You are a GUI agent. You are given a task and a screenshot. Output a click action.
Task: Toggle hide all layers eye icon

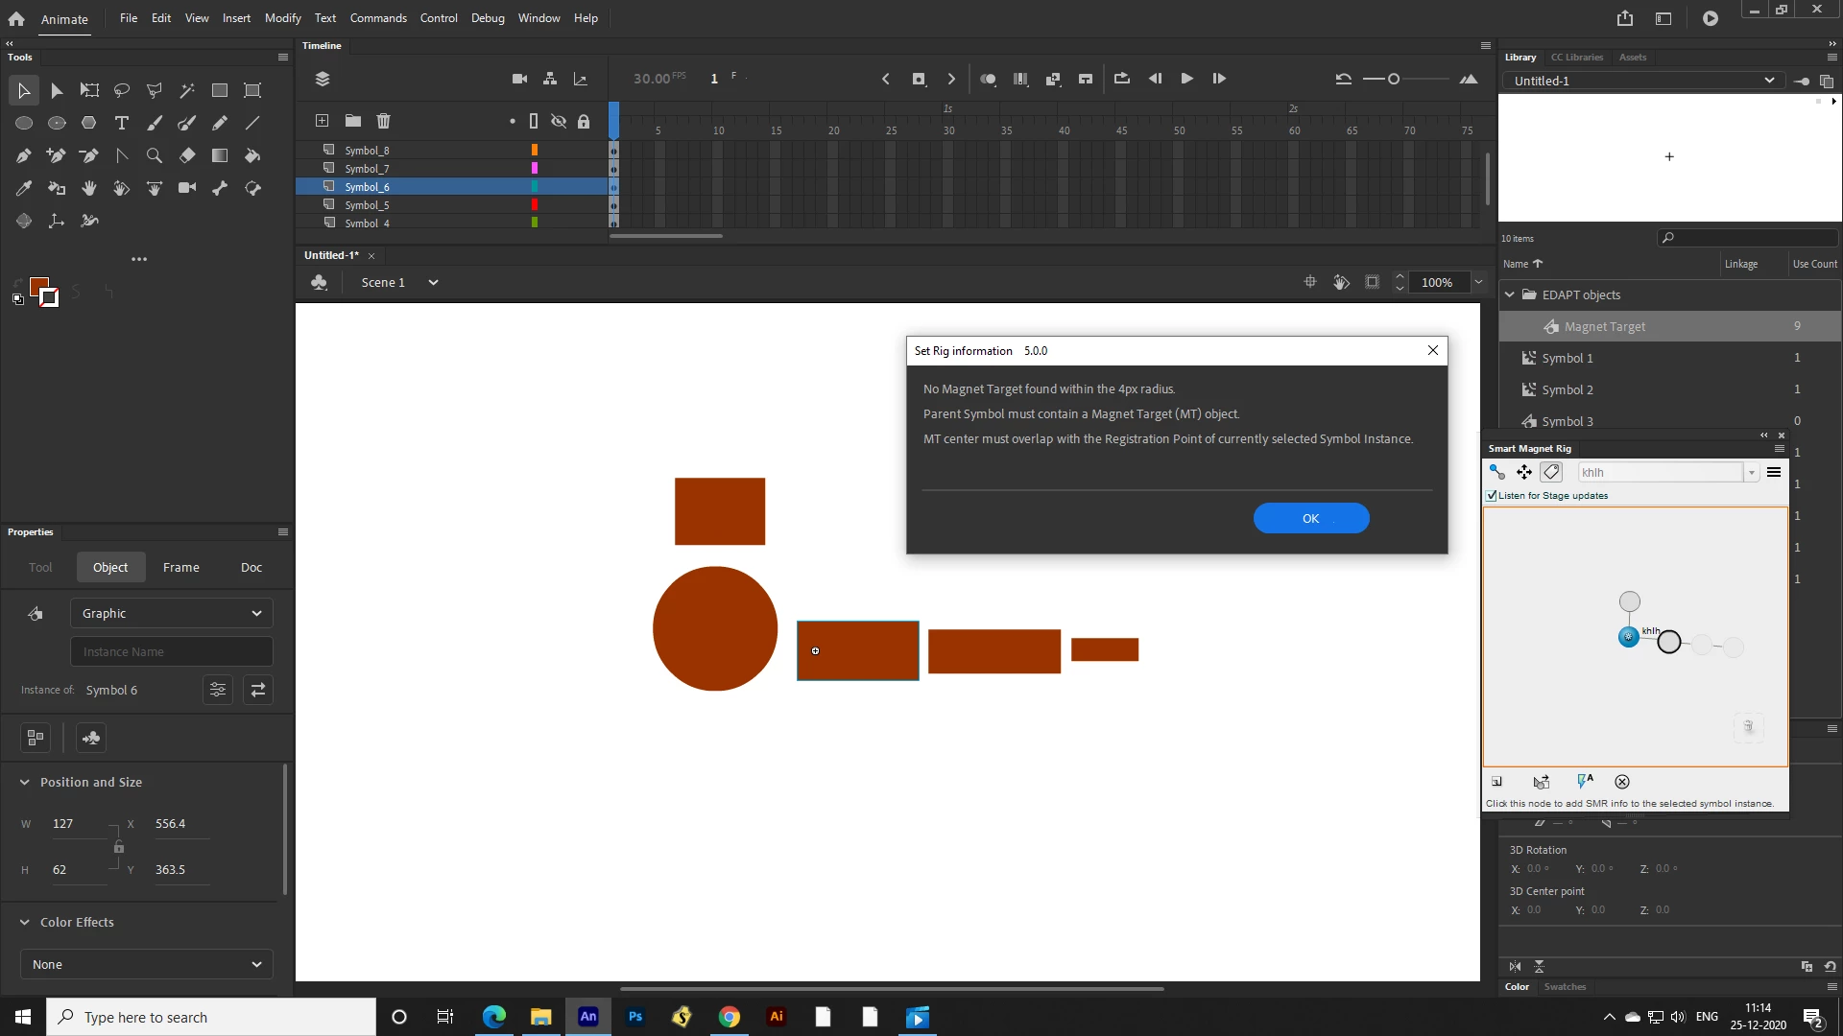point(559,121)
